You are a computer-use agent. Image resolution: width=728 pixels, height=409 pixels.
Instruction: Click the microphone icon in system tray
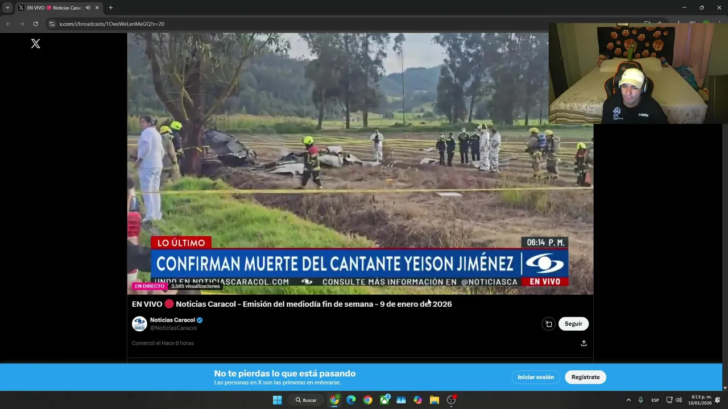click(x=641, y=400)
